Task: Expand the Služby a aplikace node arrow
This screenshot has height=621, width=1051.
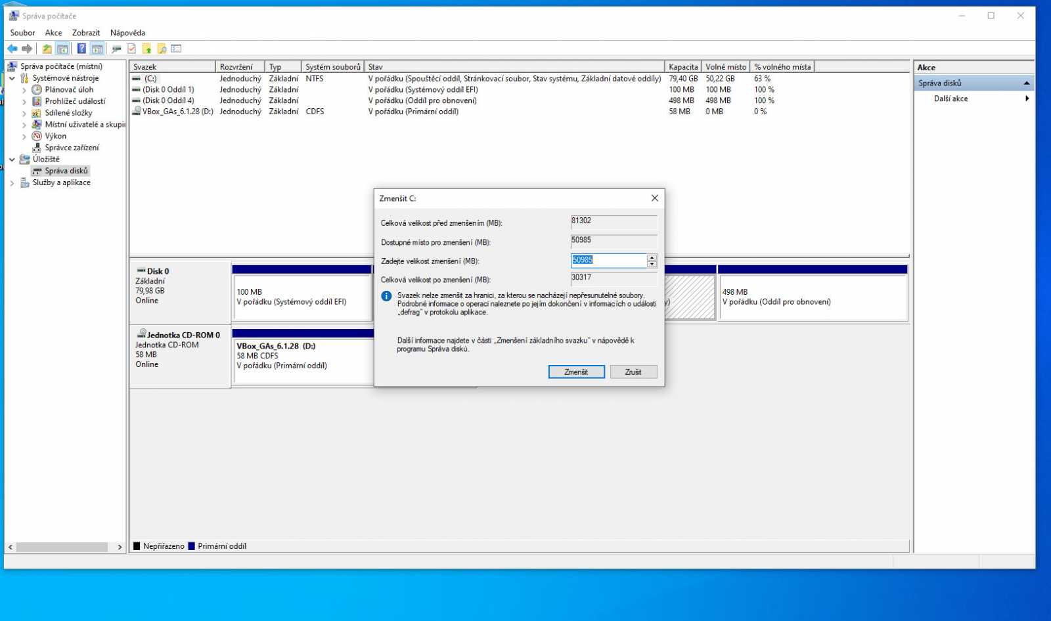Action: [12, 183]
